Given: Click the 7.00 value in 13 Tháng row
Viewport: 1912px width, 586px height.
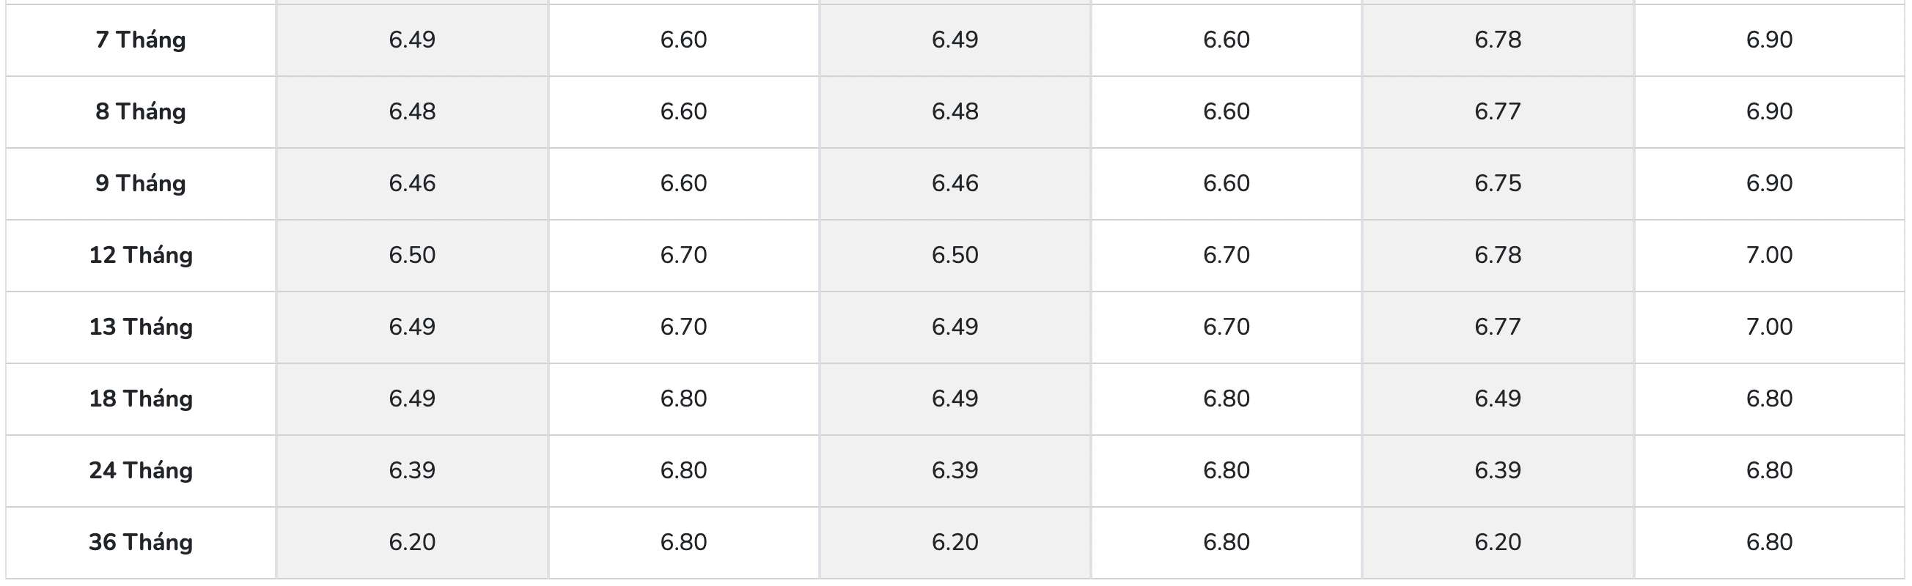Looking at the screenshot, I should pyautogui.click(x=1769, y=327).
